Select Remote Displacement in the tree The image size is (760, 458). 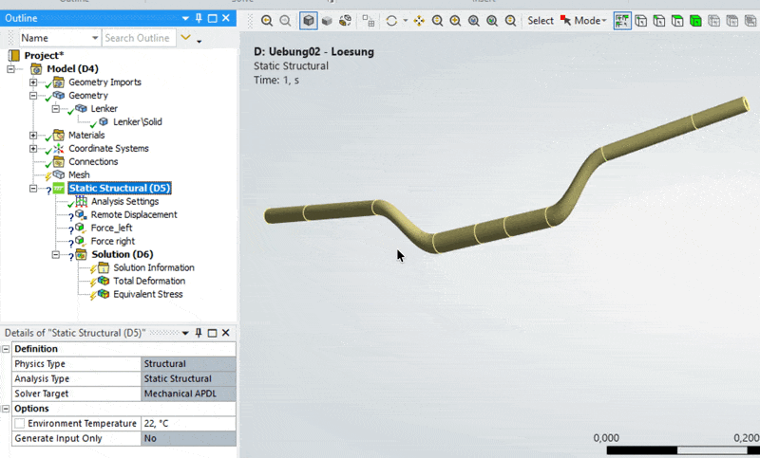pyautogui.click(x=133, y=215)
